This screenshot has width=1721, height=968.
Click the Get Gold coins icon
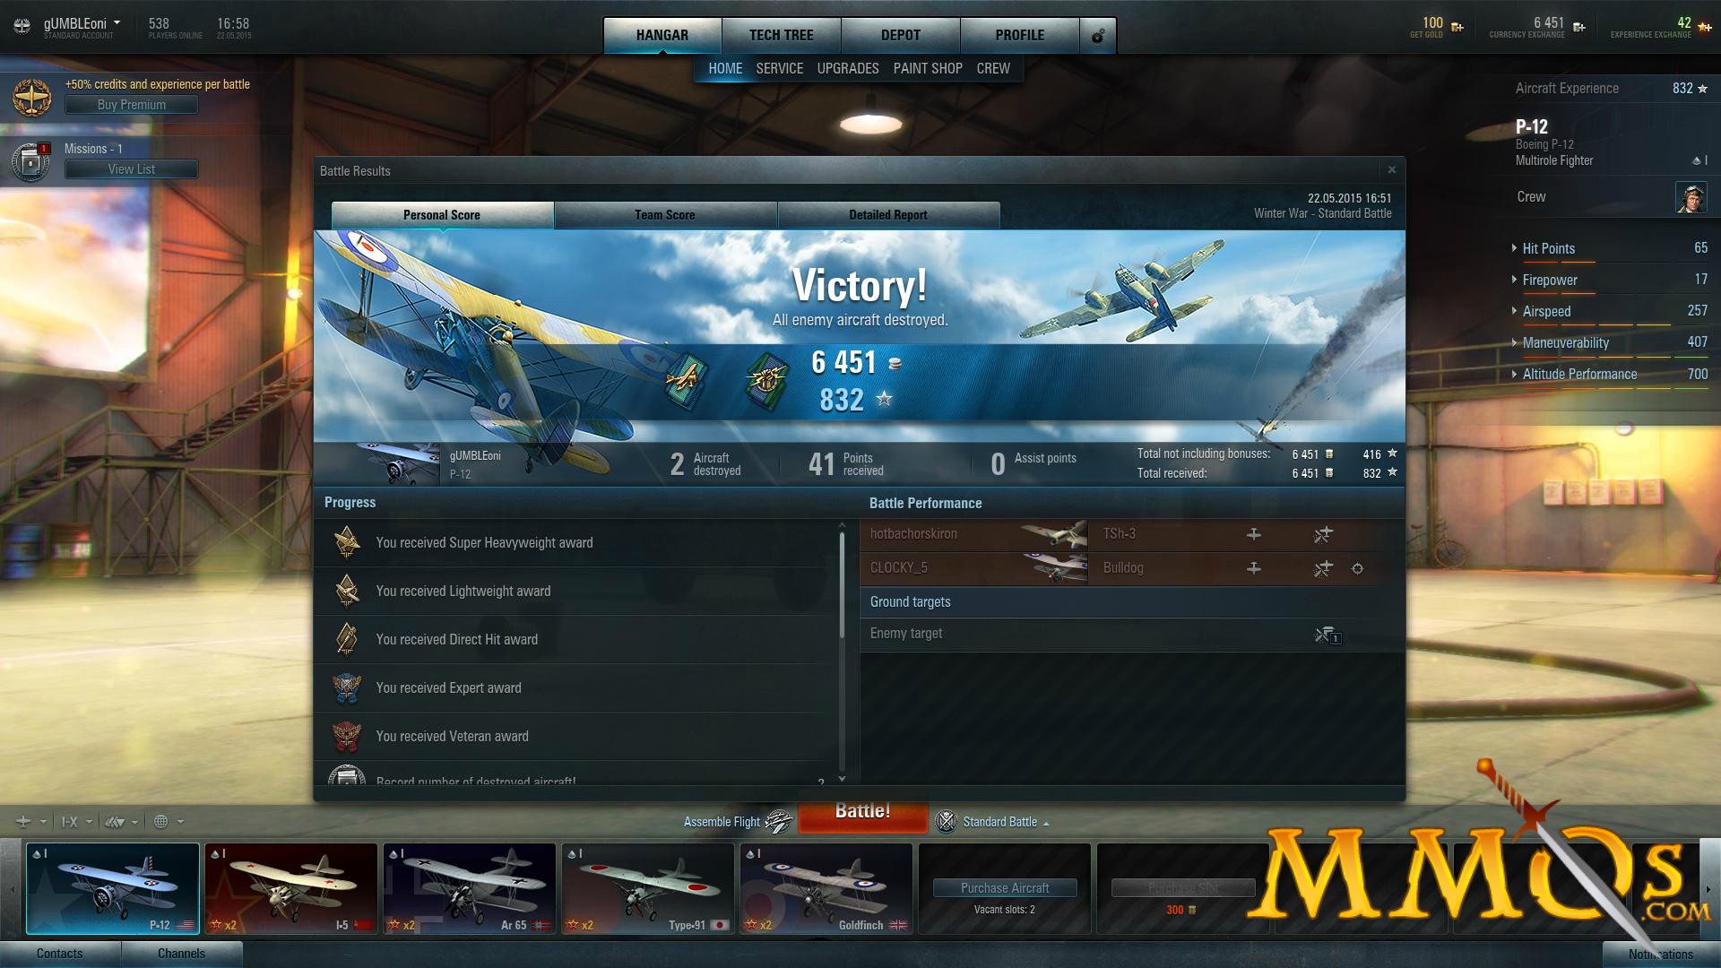[x=1457, y=27]
